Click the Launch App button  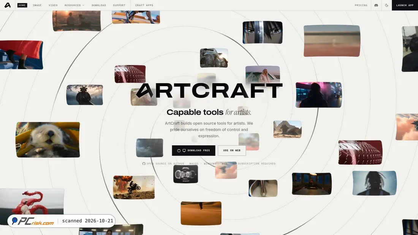click(x=405, y=5)
